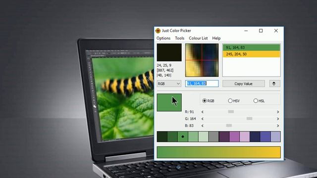Expand the RGB format dropdown
This screenshot has height=178, width=317.
(x=169, y=84)
